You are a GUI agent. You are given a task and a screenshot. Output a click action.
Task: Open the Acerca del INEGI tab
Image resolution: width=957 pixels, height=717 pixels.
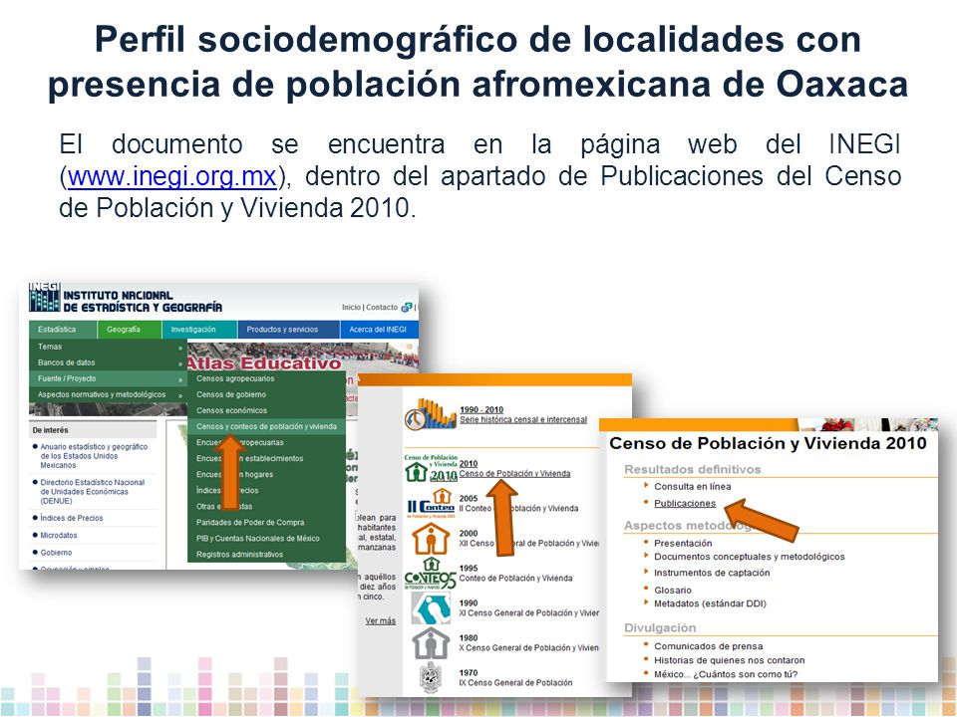[378, 330]
